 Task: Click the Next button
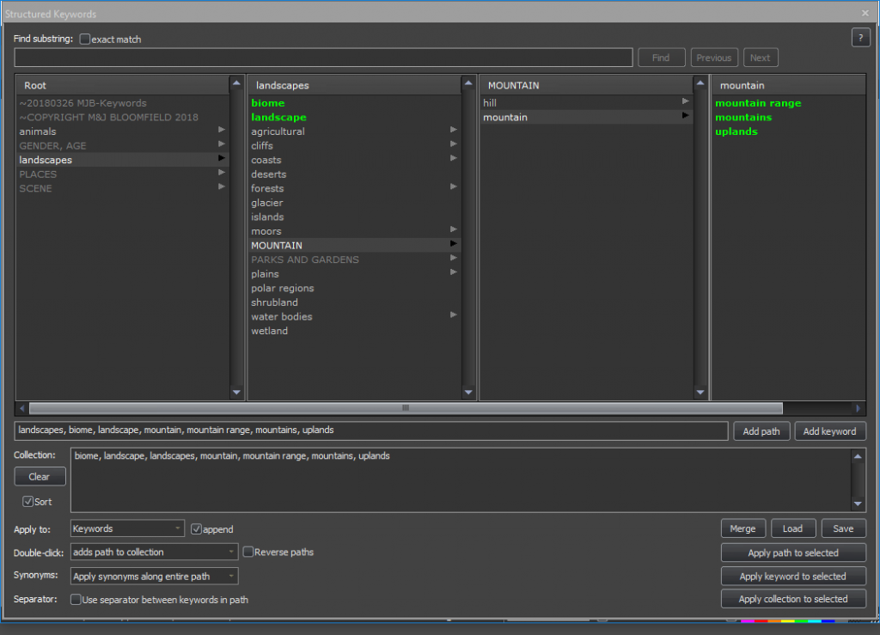click(x=761, y=58)
